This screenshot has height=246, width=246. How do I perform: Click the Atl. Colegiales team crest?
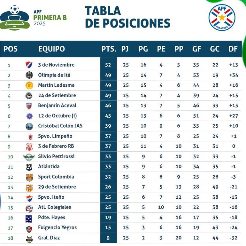tap(29, 208)
